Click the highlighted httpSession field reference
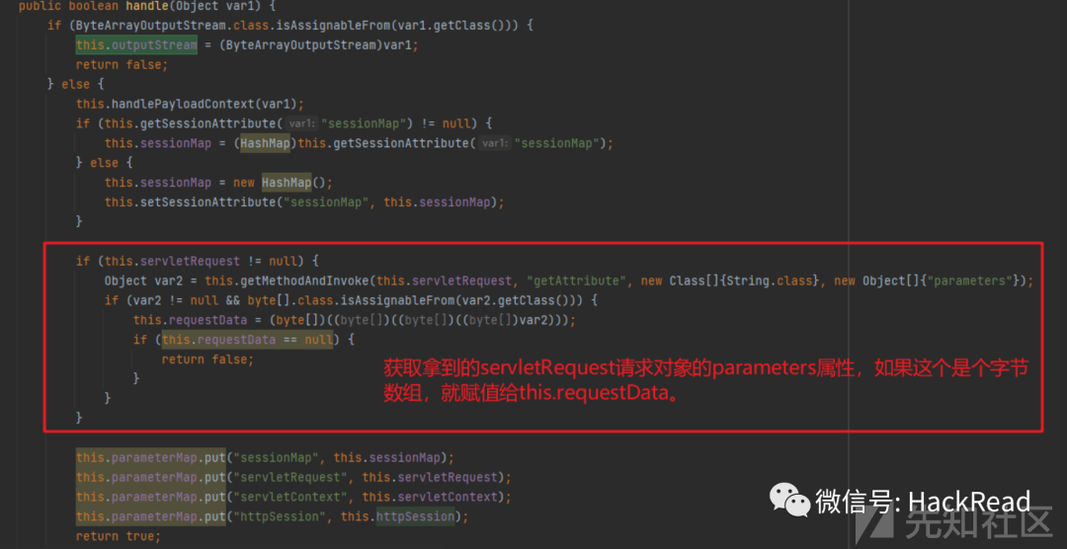Screen dimensions: 1067x549 tap(415, 517)
